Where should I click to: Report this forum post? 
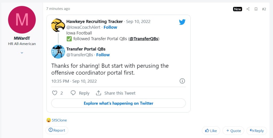tap(57, 130)
